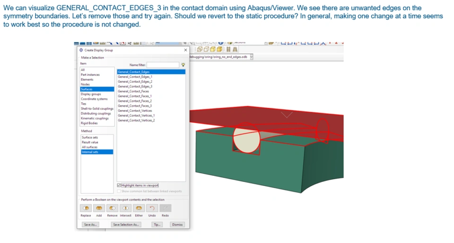Close the Create Display Group dialog
Viewport: 454px width, 243px height.
185,50
